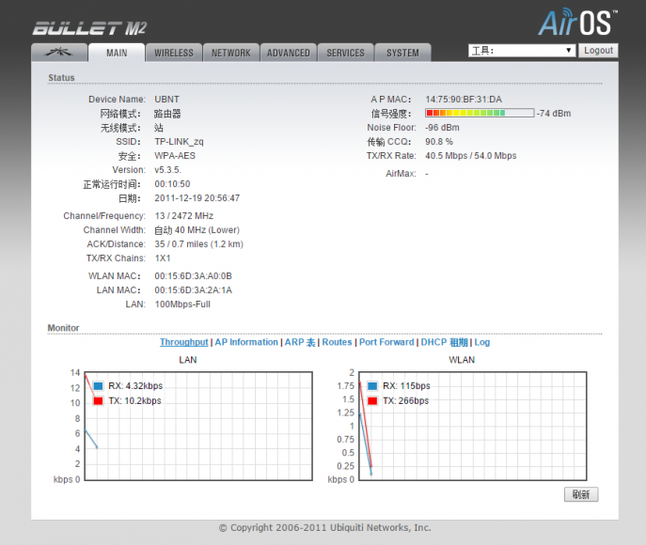Viewport: 646px width, 545px height.
Task: Select the channel width 40 MHz (Lower)
Action: click(x=207, y=229)
